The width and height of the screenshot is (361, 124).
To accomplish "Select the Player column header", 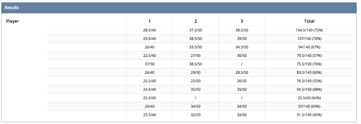I will [x=12, y=21].
